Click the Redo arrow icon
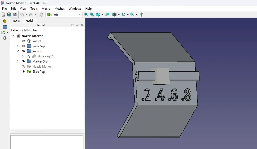Screen dimensions: 257x149 point(31,15)
